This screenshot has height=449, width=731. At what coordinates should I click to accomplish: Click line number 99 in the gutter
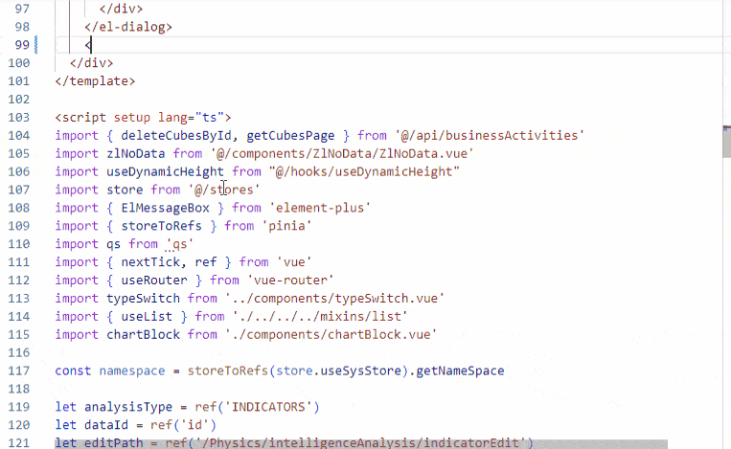click(19, 45)
